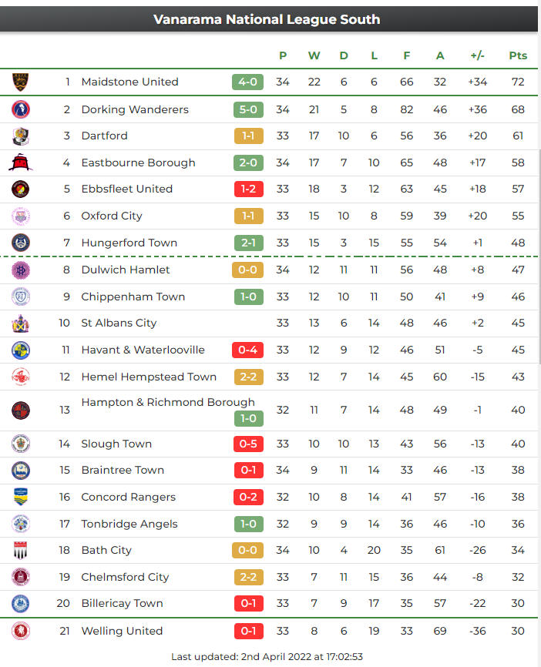Click the Concord Rangers club crest

(21, 497)
